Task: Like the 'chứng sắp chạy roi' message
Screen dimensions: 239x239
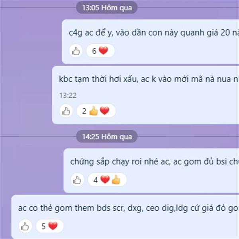Action: [x=77, y=180]
